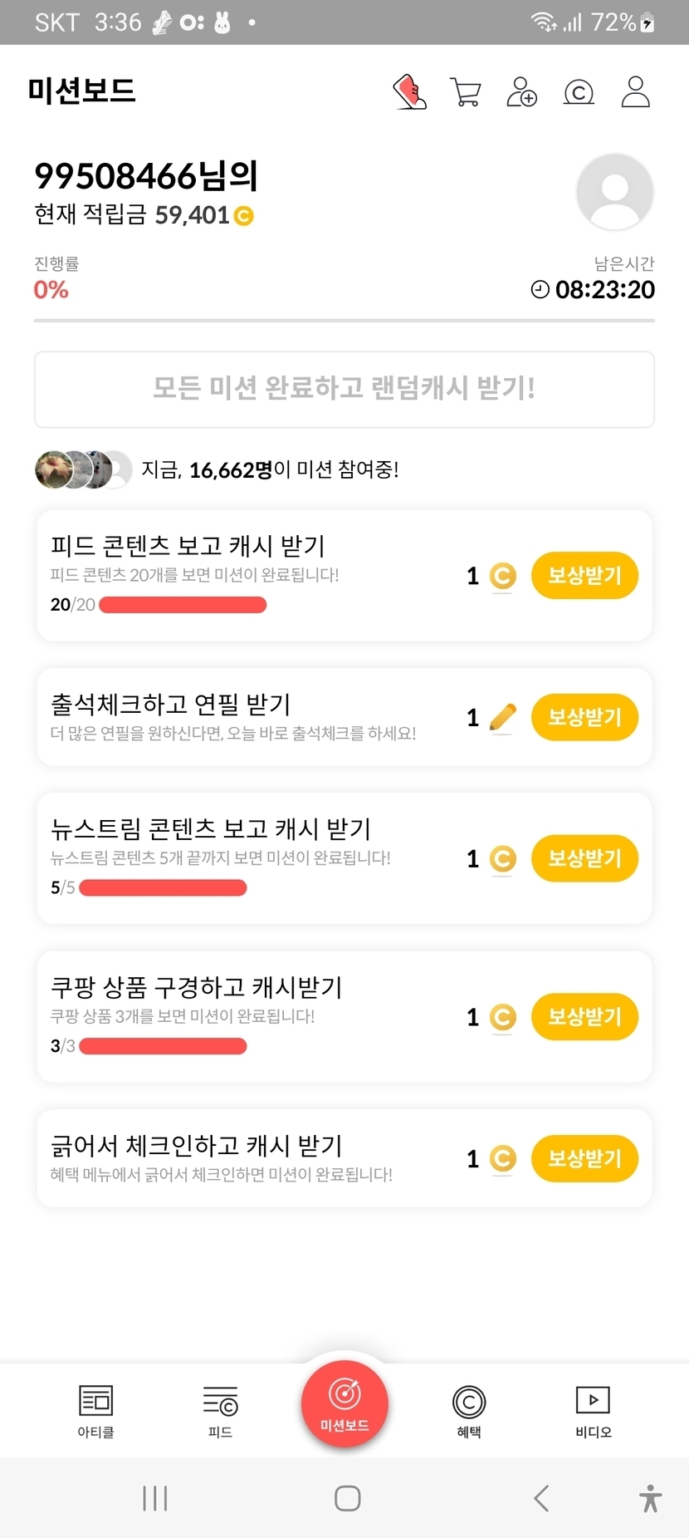Claim reward for 긁어서 체크인 mission
The width and height of the screenshot is (689, 1538).
pos(584,1158)
